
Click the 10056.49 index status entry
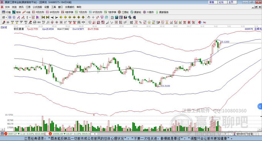[70, 134]
